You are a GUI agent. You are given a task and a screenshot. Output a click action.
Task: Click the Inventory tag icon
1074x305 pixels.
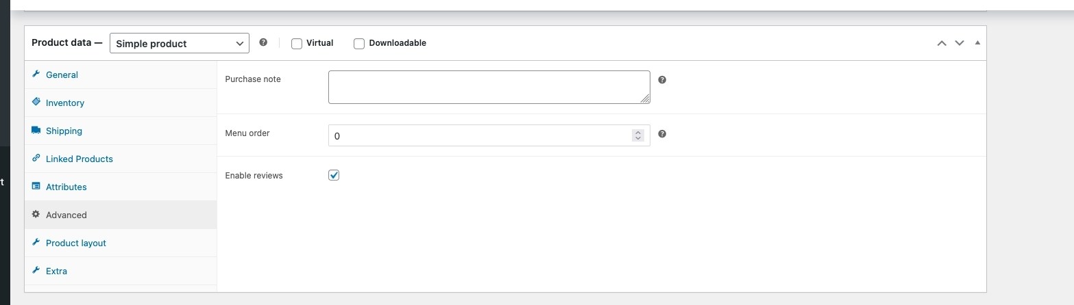tap(36, 103)
